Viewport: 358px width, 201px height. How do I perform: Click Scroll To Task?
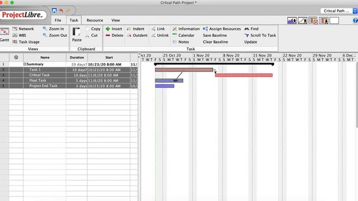[260, 35]
